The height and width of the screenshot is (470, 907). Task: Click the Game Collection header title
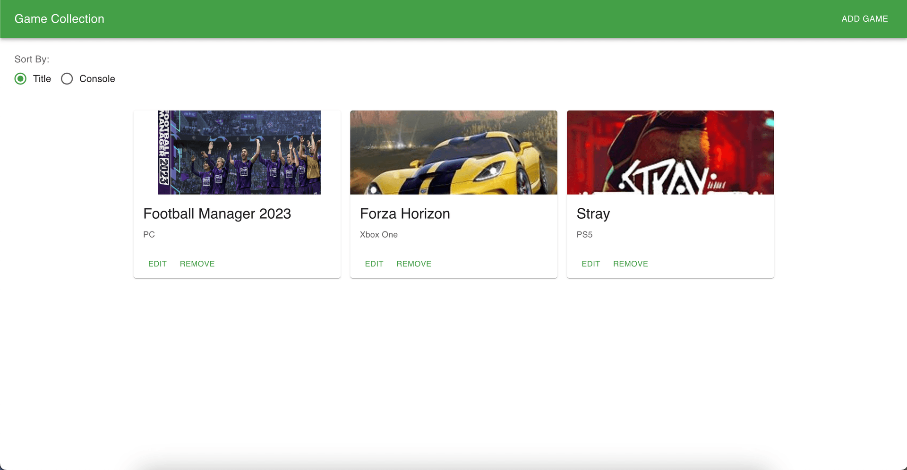(60, 19)
